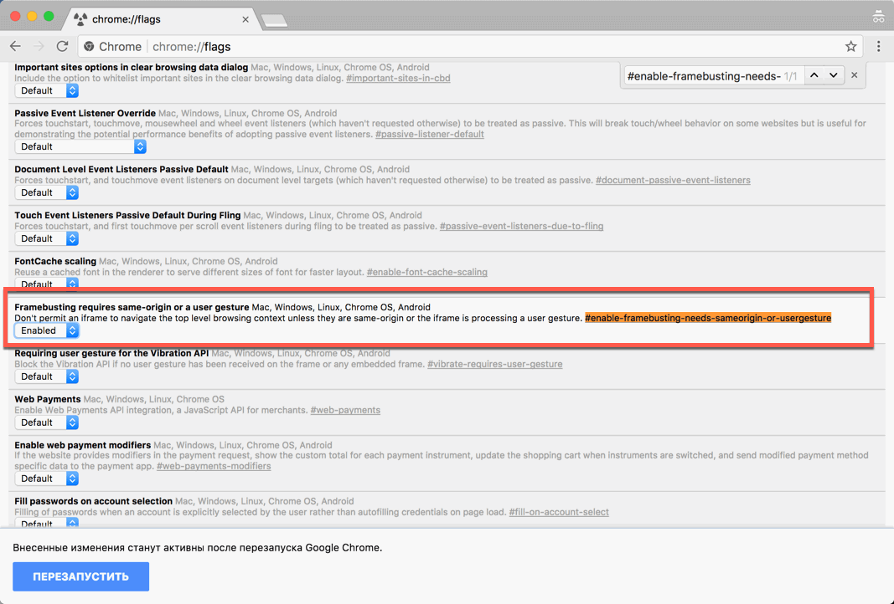Click the Russian restart notice text
The height and width of the screenshot is (604, 894).
197,548
